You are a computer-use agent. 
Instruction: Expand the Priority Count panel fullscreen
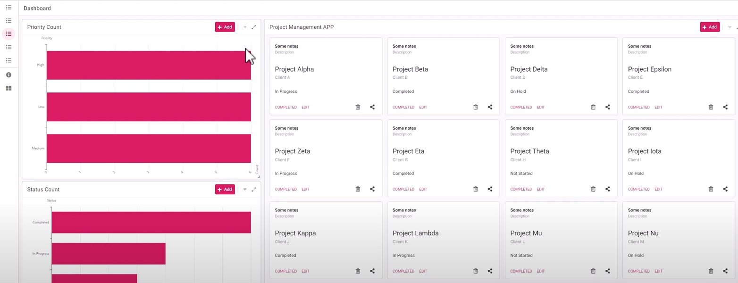(254, 27)
